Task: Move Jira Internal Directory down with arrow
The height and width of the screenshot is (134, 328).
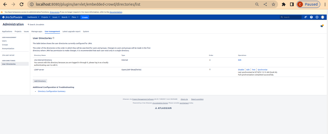Action: click(x=210, y=60)
